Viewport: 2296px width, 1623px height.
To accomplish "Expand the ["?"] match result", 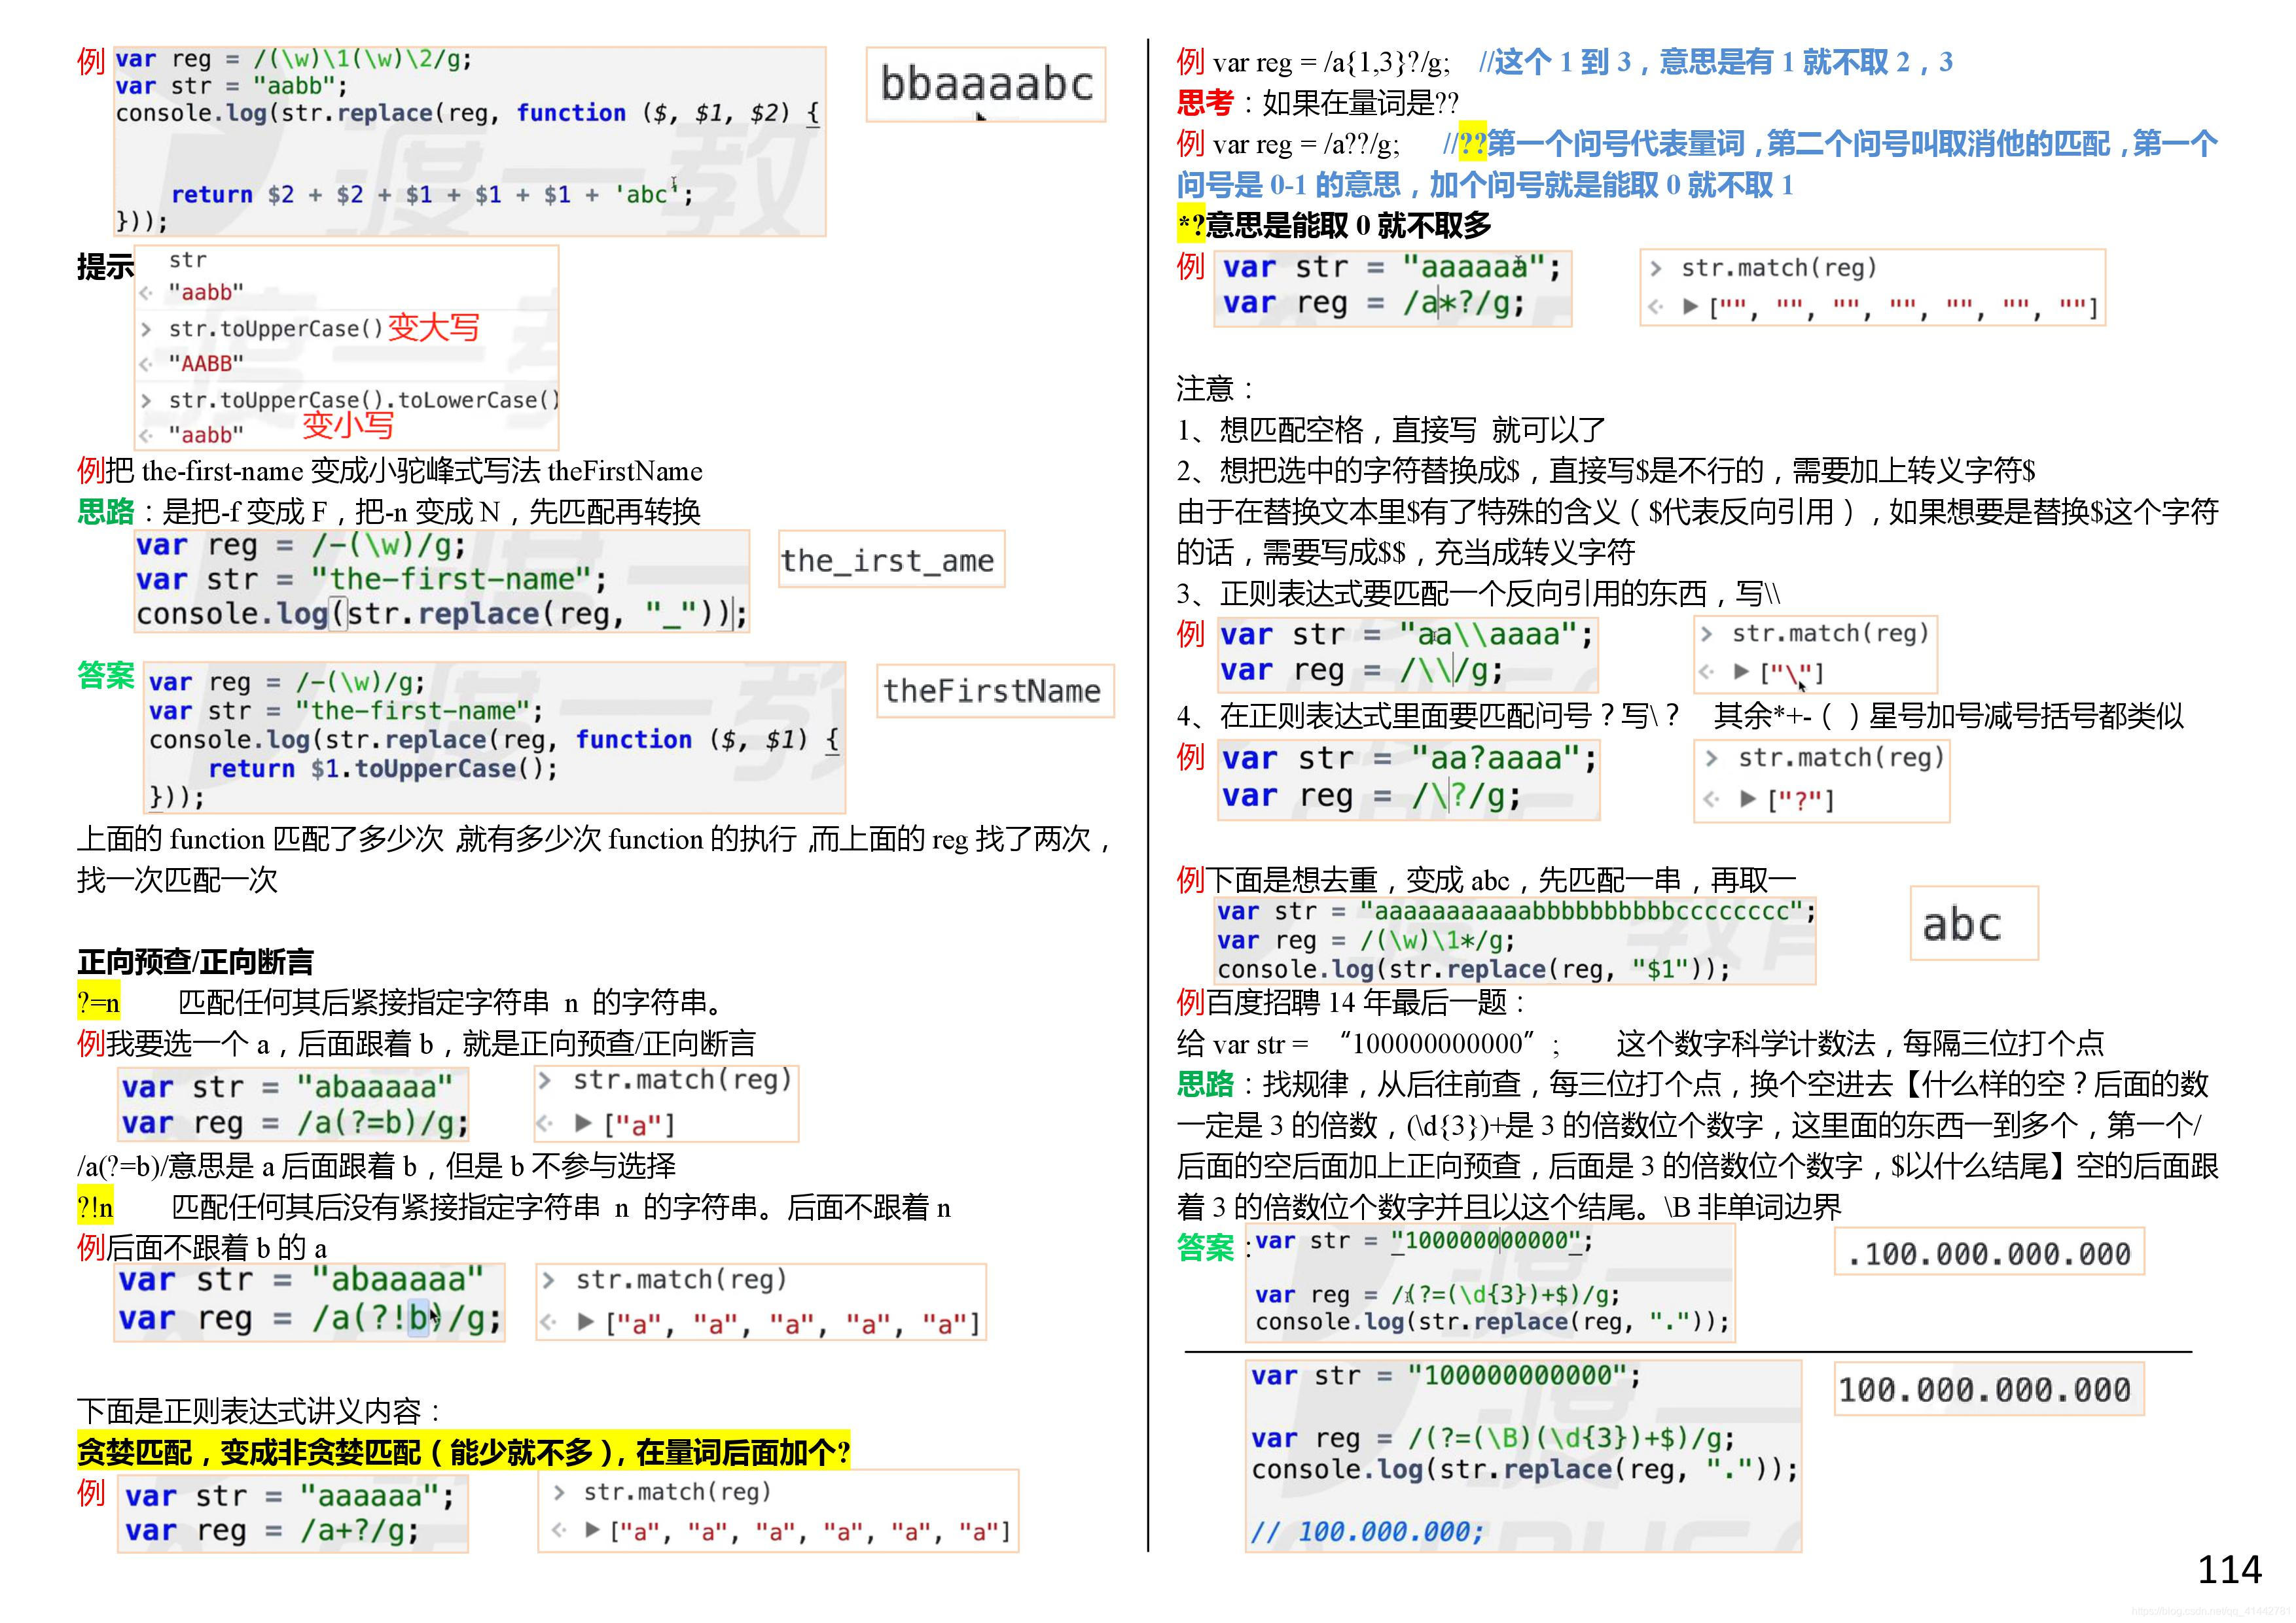I will click(x=1747, y=799).
